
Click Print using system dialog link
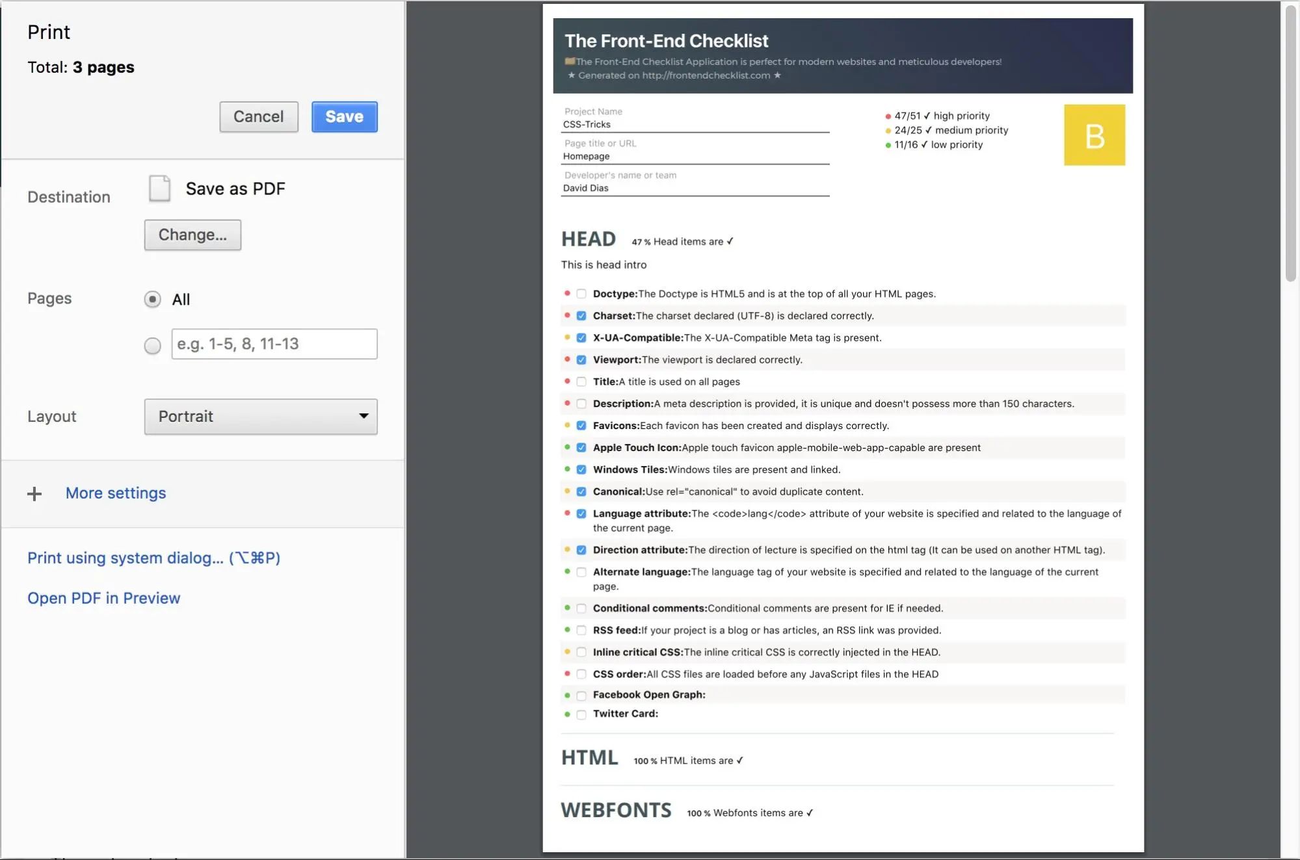pos(154,558)
